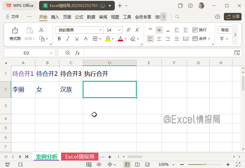Open the 插入 ribbon tab

[x=55, y=17]
